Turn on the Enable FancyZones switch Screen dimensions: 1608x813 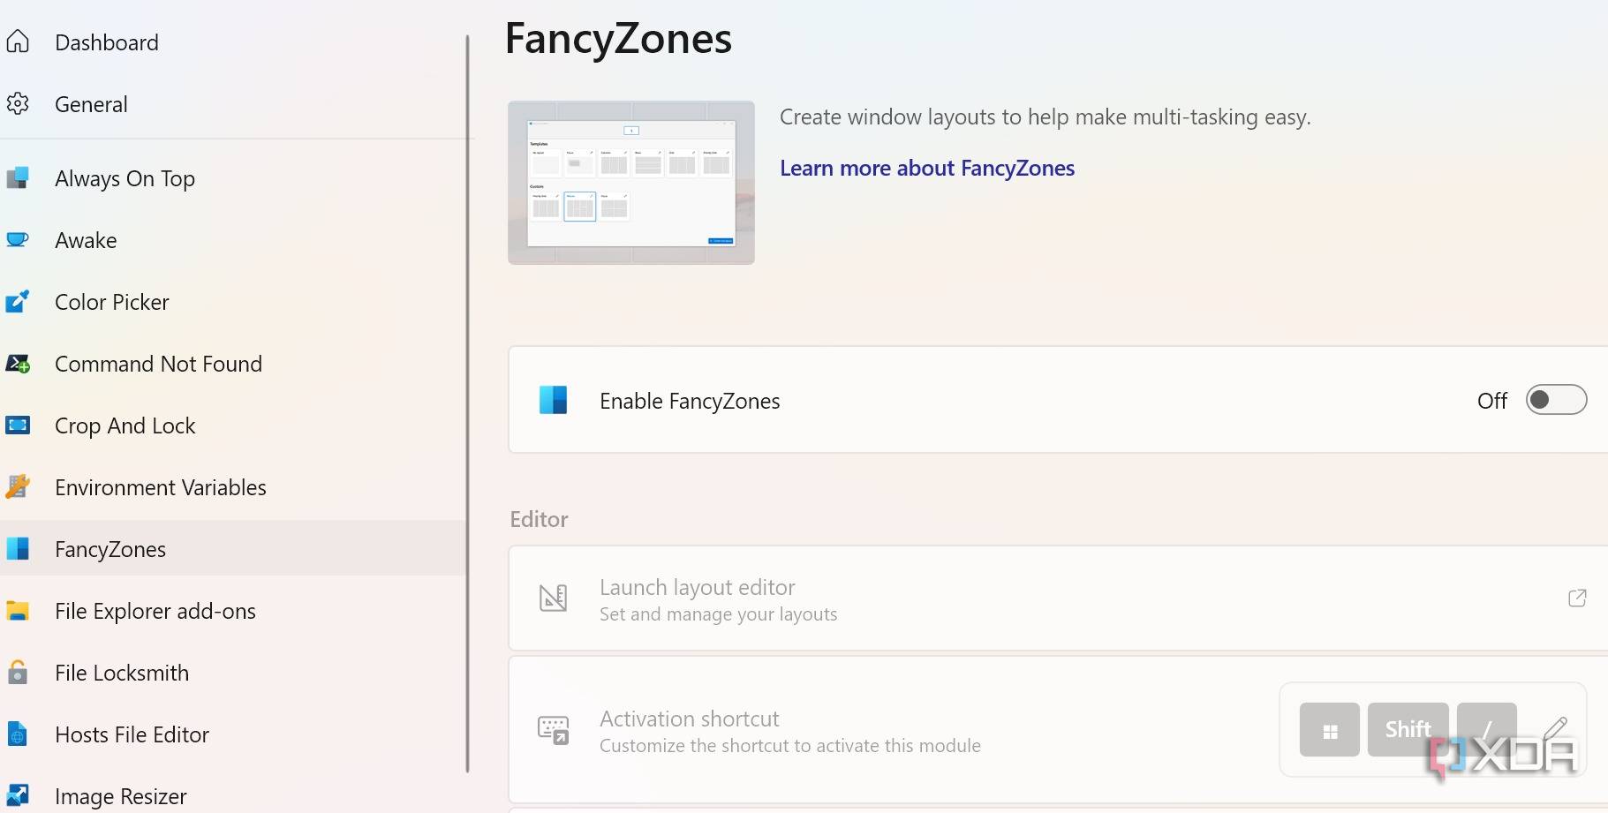1556,400
